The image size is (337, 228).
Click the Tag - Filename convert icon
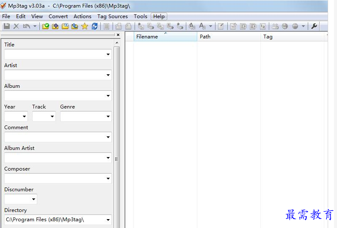click(x=141, y=26)
